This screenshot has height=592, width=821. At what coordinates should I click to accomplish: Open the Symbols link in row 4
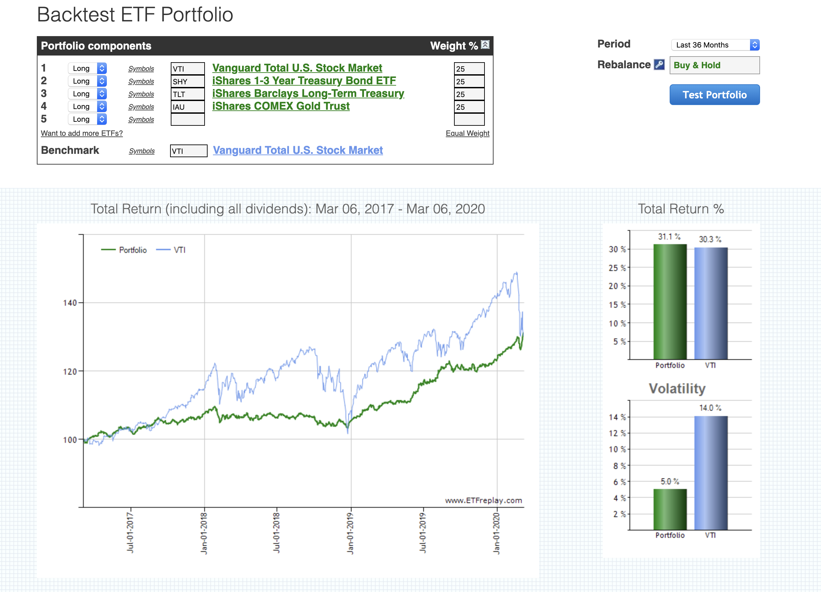[141, 107]
